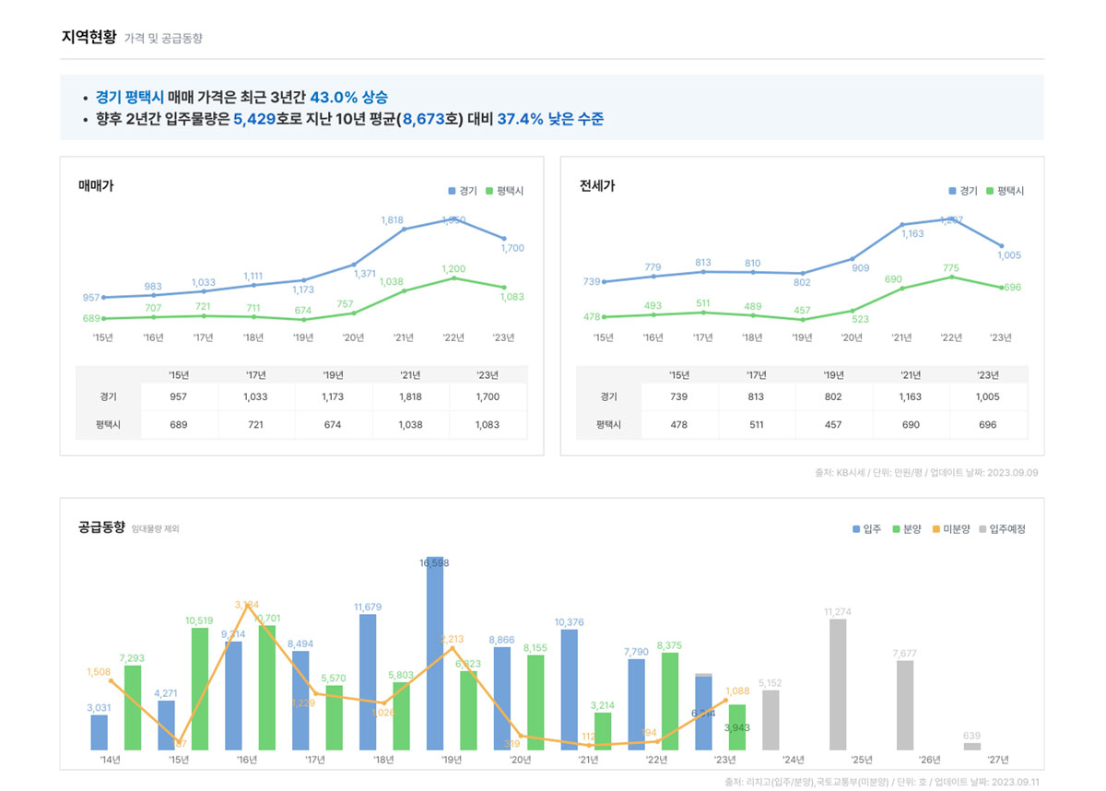Image resolution: width=1106 pixels, height=791 pixels.
Task: Click the blue 11,679 입주 bar for '18년
Action: click(368, 682)
